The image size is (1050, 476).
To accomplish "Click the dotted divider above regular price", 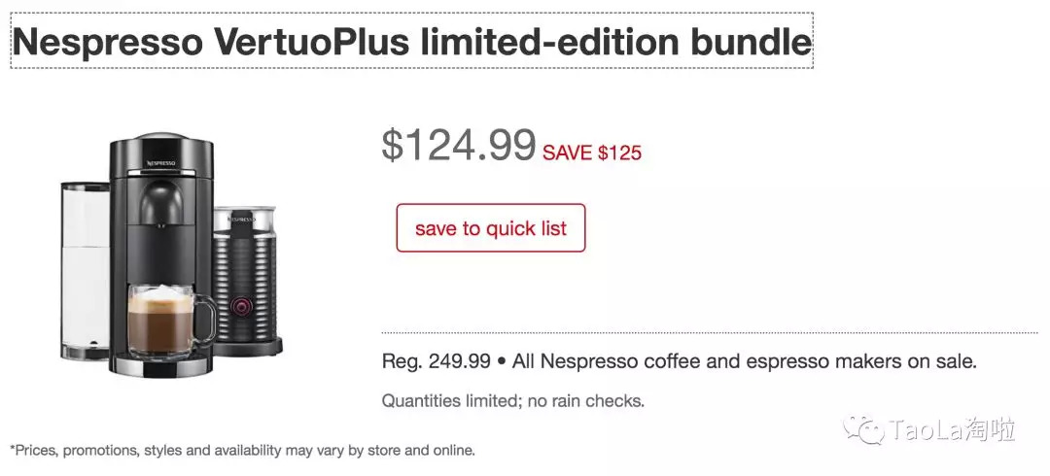I will [x=710, y=332].
